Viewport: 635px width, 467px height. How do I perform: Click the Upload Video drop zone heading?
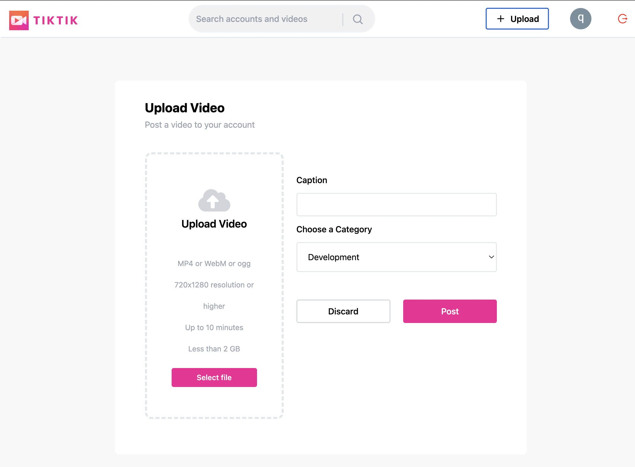214,224
